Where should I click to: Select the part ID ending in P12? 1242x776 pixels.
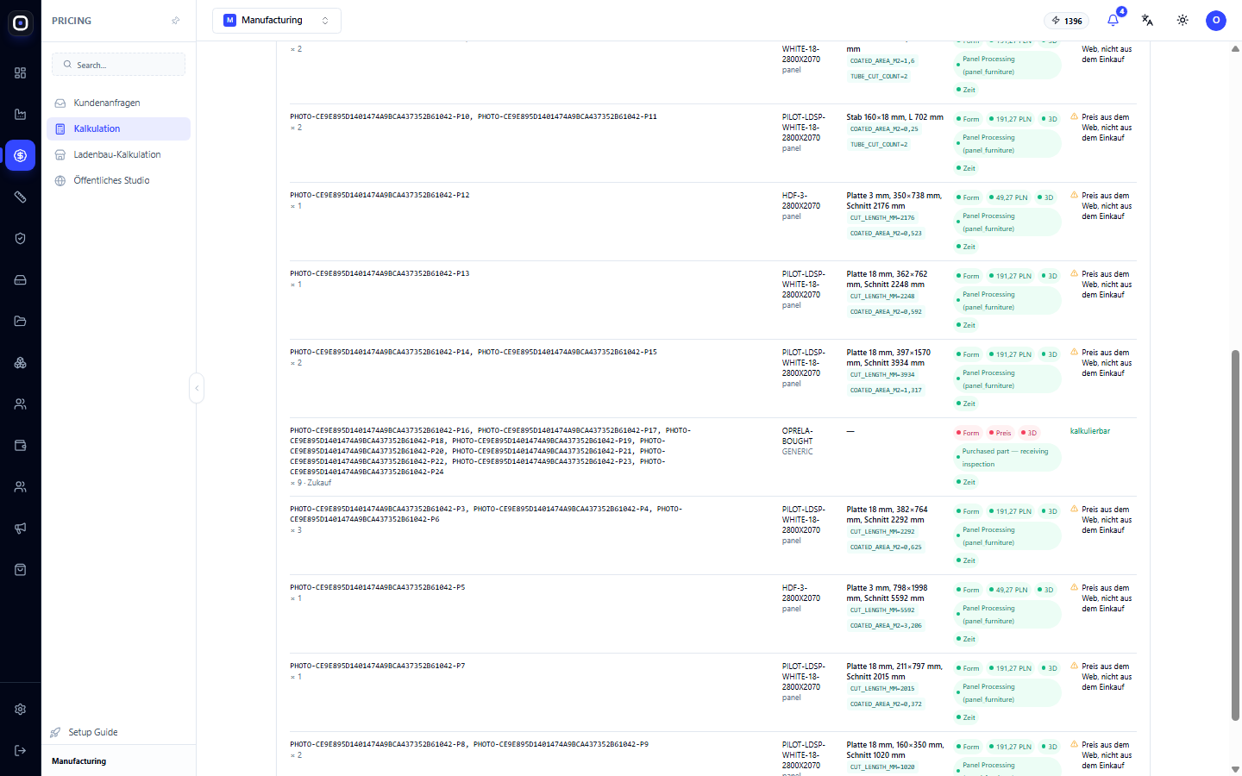point(379,196)
